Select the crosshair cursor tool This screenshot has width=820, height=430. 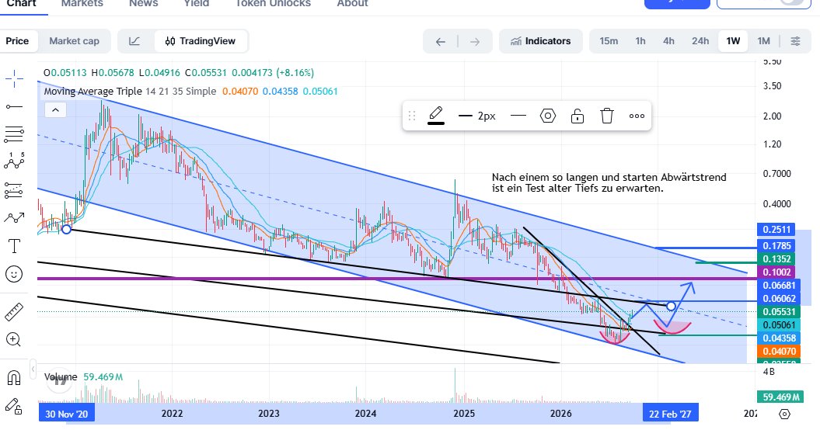point(14,79)
